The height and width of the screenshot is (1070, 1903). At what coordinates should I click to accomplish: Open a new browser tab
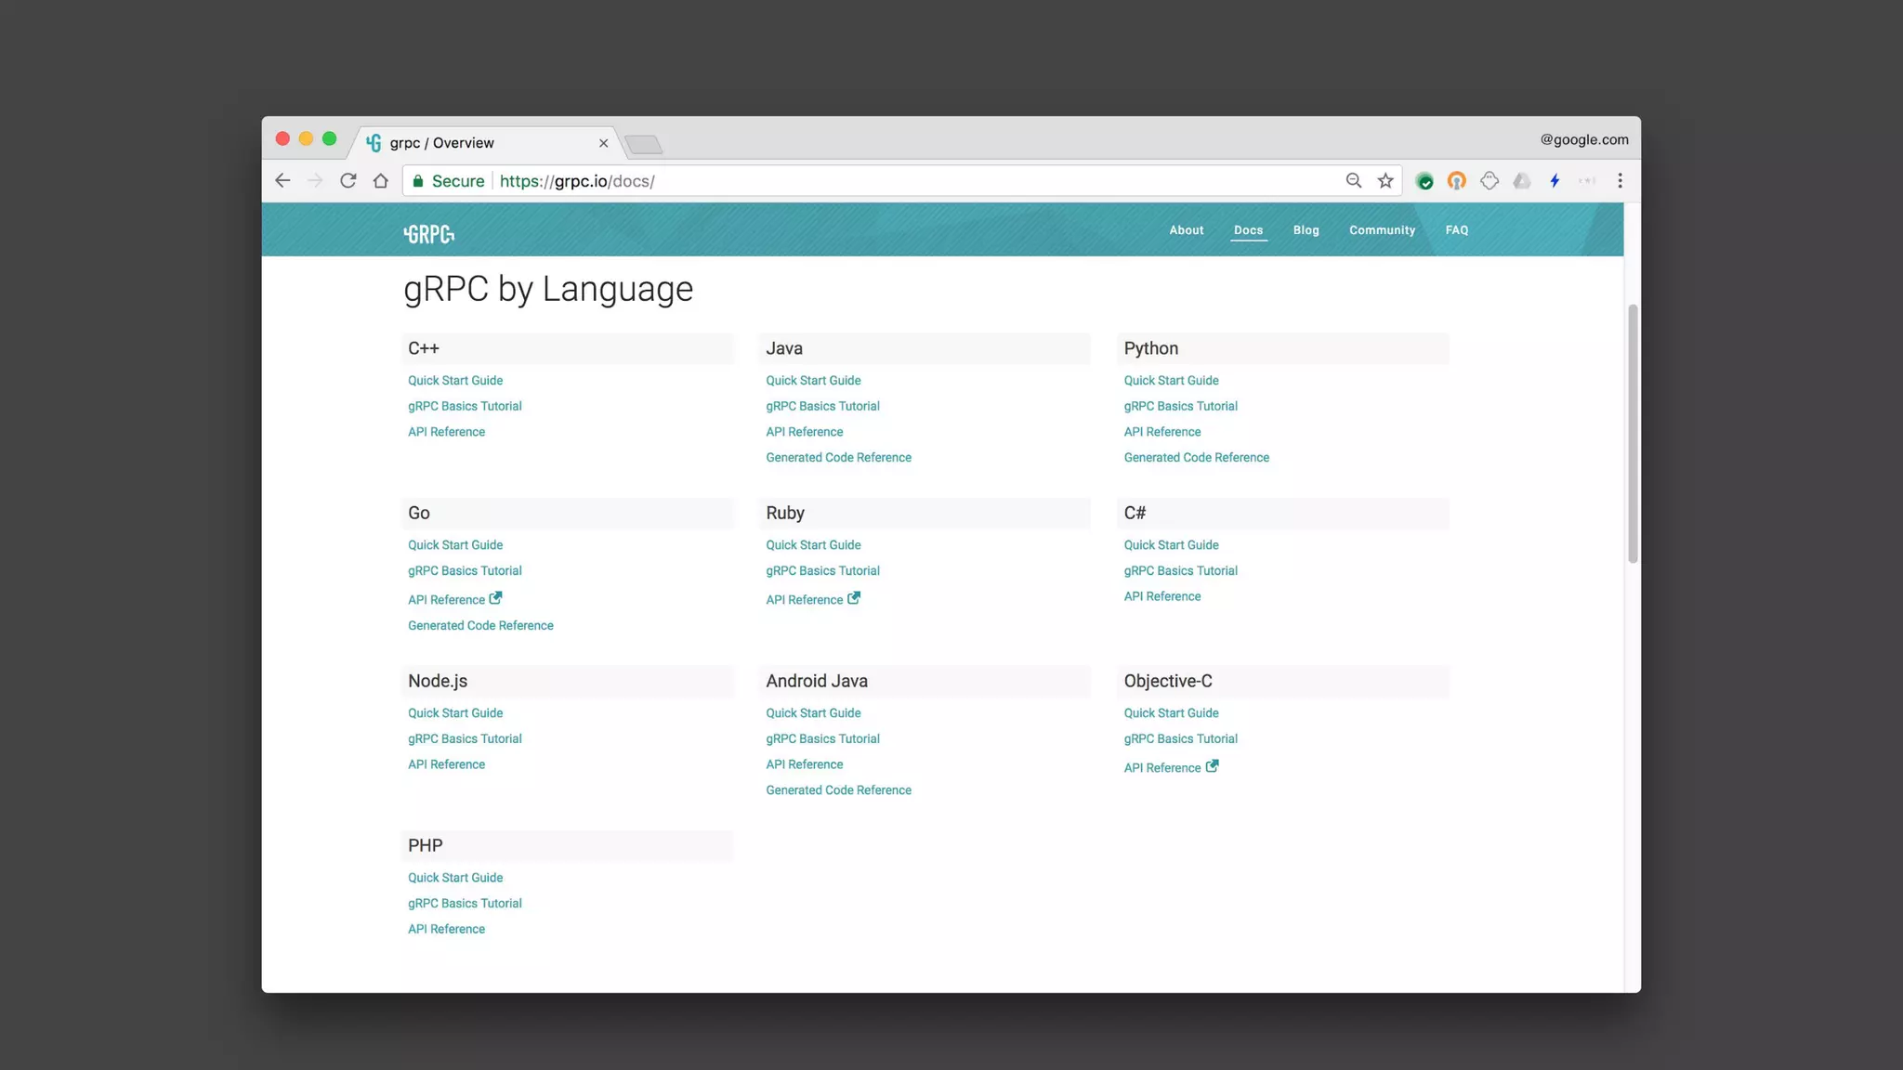(x=643, y=144)
